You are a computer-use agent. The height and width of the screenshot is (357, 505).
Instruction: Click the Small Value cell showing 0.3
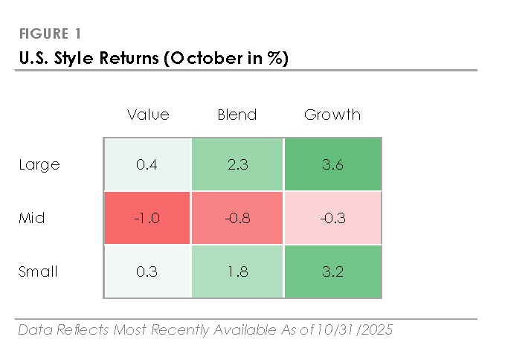[148, 271]
